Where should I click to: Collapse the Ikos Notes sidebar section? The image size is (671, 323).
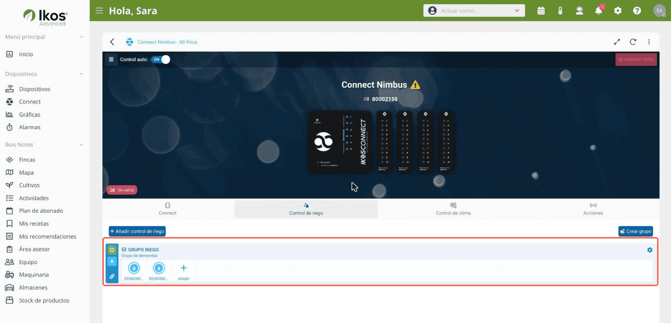pyautogui.click(x=81, y=145)
